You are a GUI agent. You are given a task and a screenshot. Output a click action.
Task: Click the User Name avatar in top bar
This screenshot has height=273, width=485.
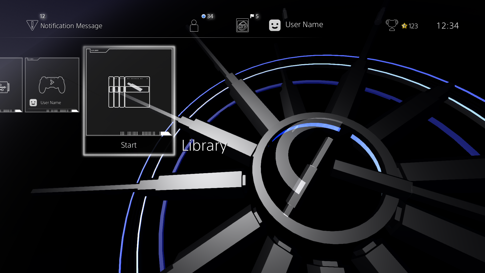(275, 25)
